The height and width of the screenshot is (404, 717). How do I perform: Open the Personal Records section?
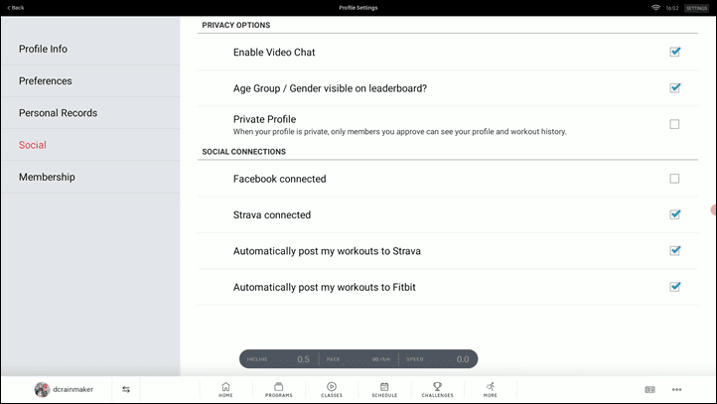pos(90,113)
